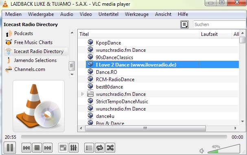Change the playlist view mode icon
This screenshot has height=155, width=247.
(x=184, y=24)
